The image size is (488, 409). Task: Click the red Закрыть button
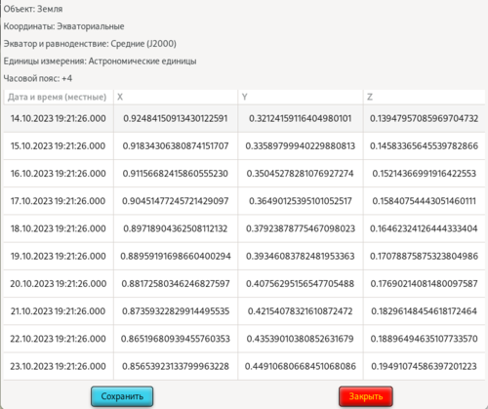coord(366,396)
